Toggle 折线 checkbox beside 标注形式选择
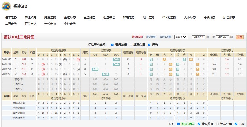Screen dimensions: 247x127 tap(149, 45)
